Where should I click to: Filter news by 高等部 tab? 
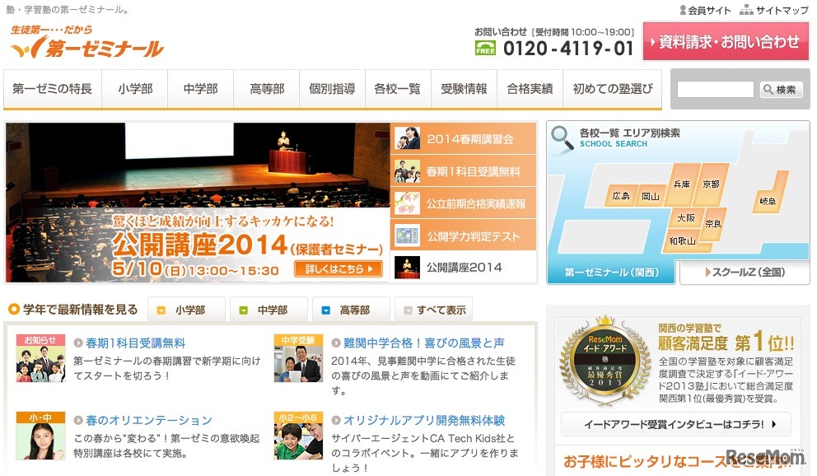351,310
